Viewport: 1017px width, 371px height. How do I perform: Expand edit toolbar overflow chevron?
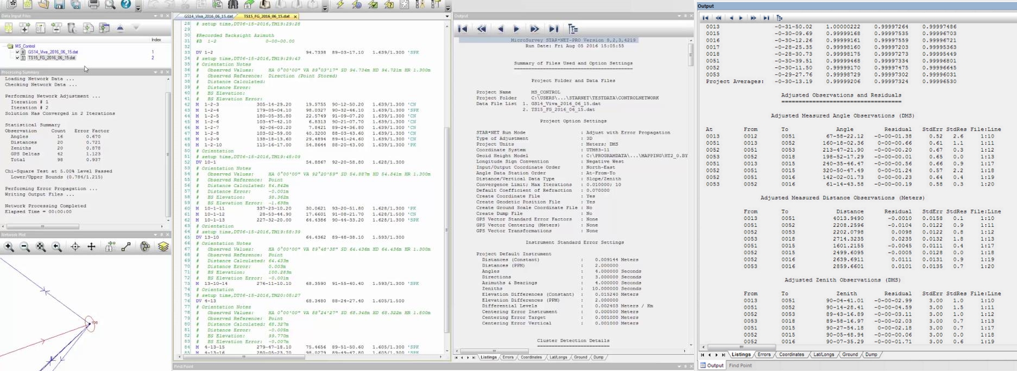325,8
